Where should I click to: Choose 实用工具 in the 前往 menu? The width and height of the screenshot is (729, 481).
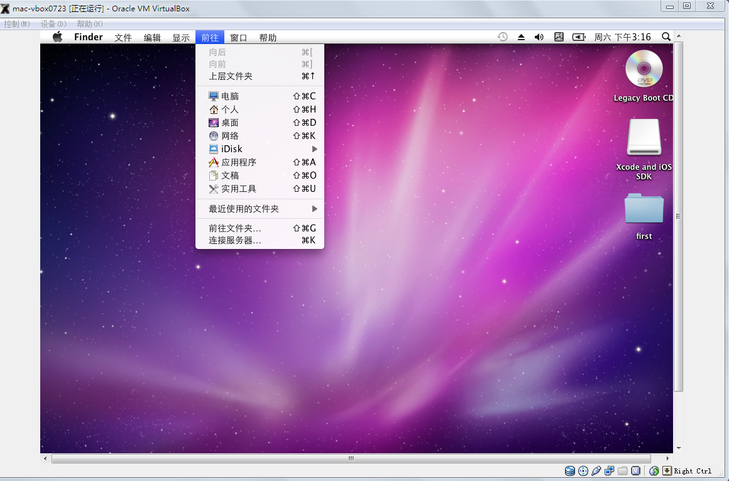pos(260,189)
